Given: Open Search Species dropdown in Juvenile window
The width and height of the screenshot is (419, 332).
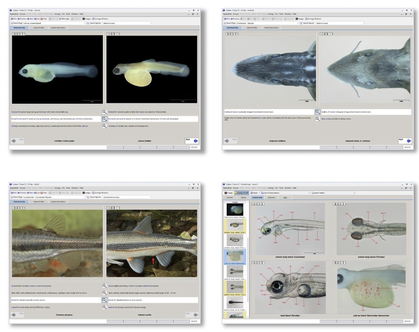Looking at the screenshot, I should pyautogui.click(x=364, y=23).
